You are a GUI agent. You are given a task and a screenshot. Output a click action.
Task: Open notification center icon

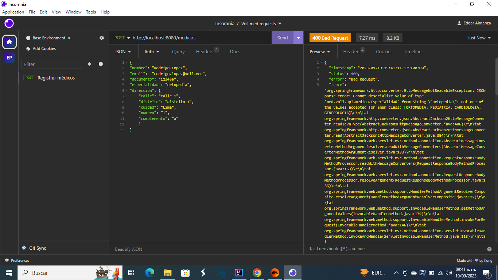[486, 273]
